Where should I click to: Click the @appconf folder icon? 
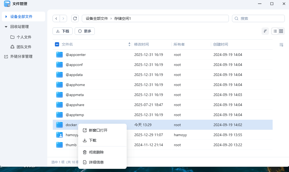[x=59, y=65]
